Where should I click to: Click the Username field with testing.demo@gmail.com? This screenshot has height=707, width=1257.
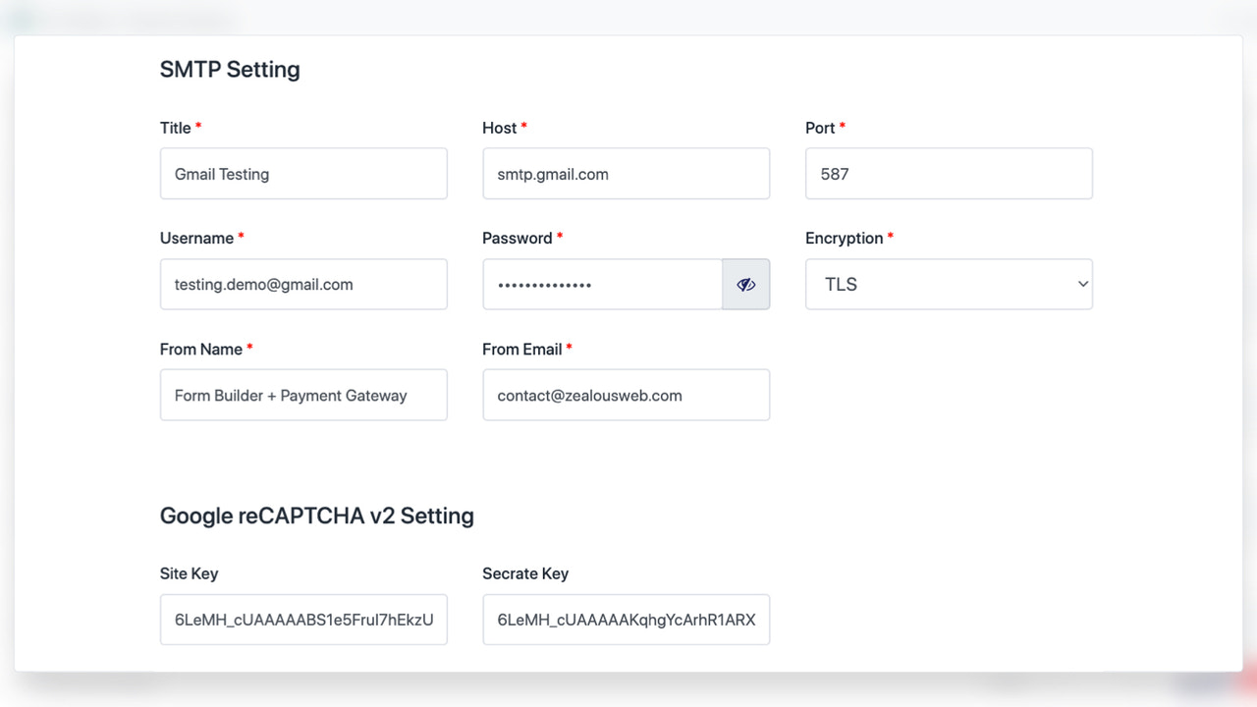303,284
